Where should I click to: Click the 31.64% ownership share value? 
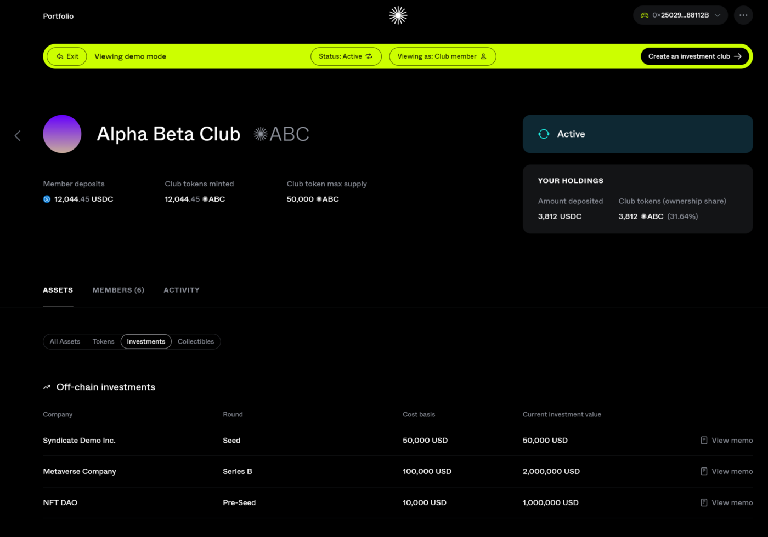tap(682, 216)
